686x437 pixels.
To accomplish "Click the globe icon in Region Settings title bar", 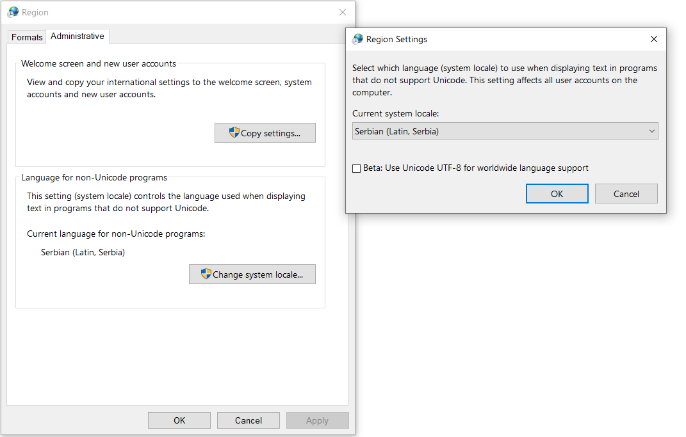I will (358, 39).
